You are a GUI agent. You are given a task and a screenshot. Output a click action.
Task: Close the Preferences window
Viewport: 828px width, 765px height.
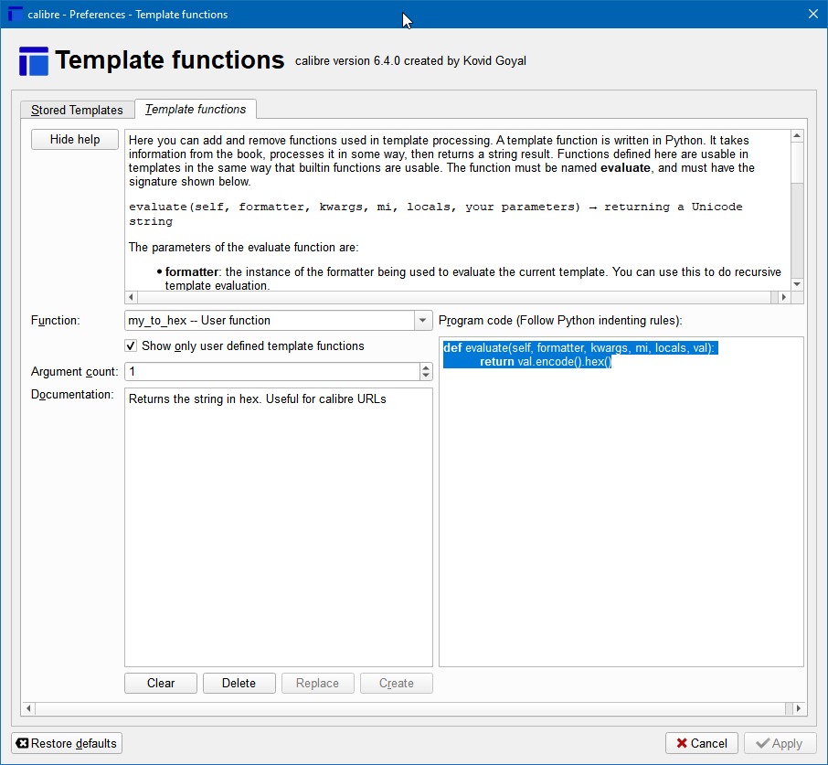coord(812,14)
